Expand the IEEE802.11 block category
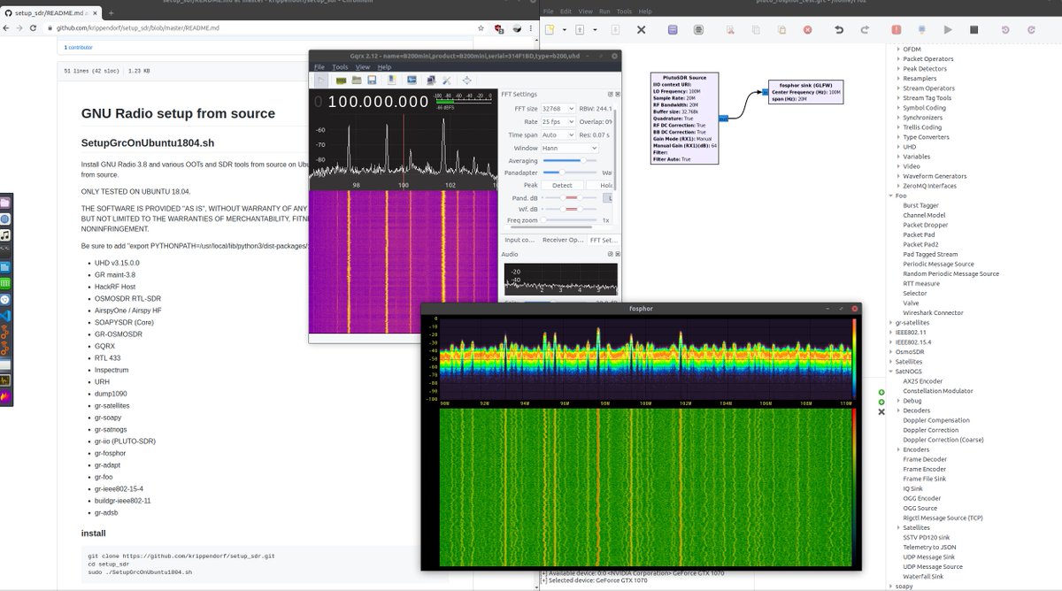This screenshot has height=591, width=1062. pyautogui.click(x=890, y=333)
